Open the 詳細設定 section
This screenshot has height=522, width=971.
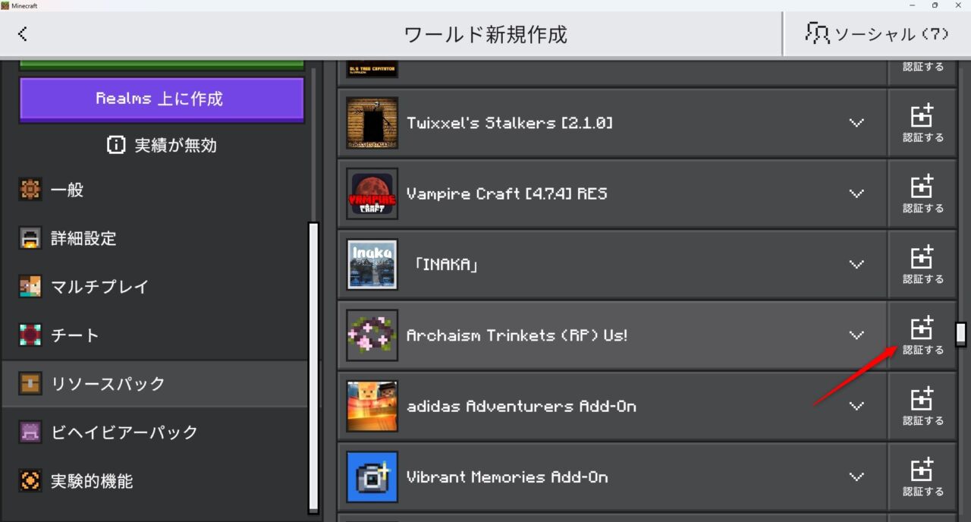[x=155, y=238]
